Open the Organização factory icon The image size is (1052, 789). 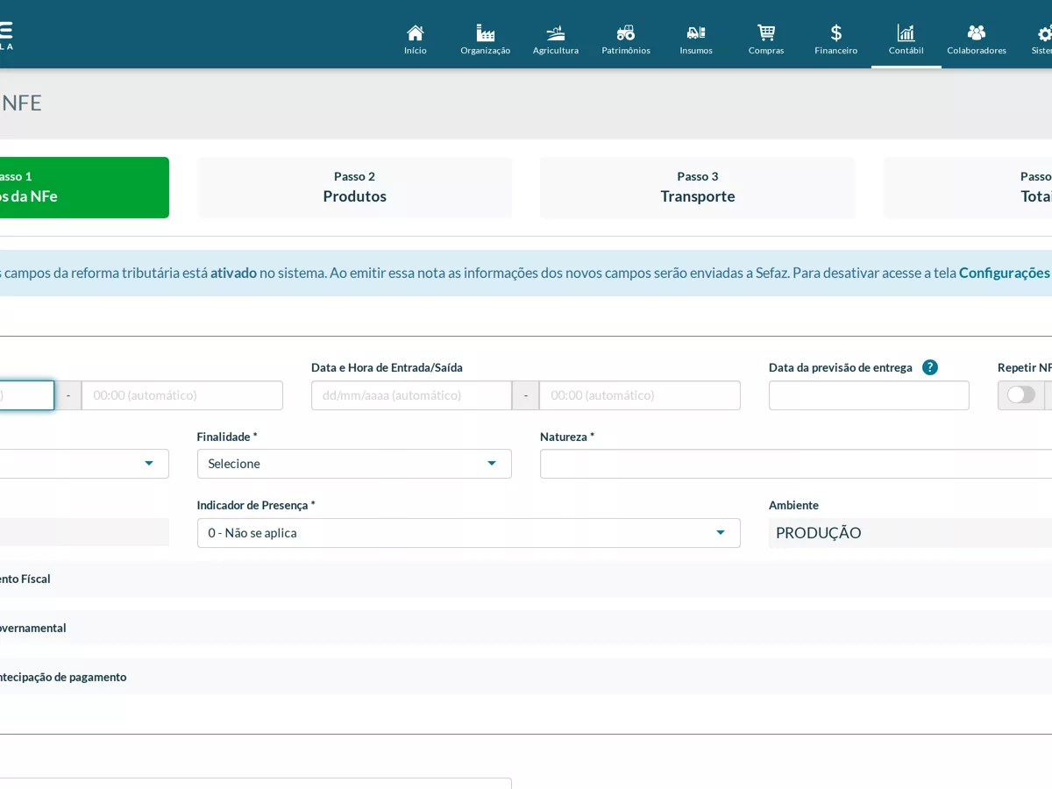pyautogui.click(x=485, y=33)
